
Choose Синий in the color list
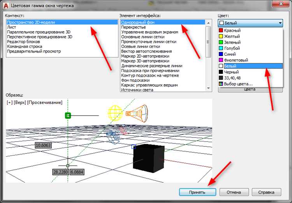coord(250,54)
